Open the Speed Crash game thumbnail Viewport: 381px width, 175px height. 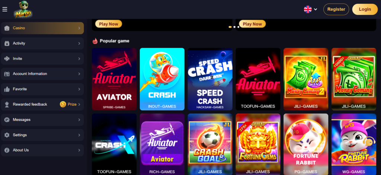tap(210, 79)
